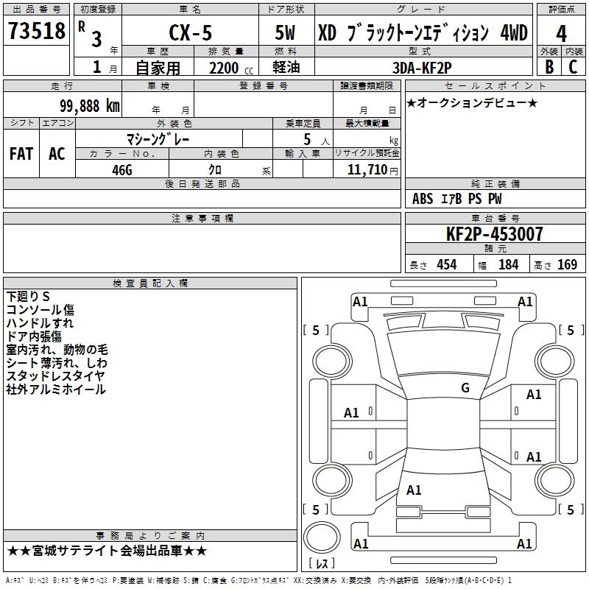Click the 3DA-KF2P model code
Viewport: 589px width, 589px height.
click(x=423, y=67)
